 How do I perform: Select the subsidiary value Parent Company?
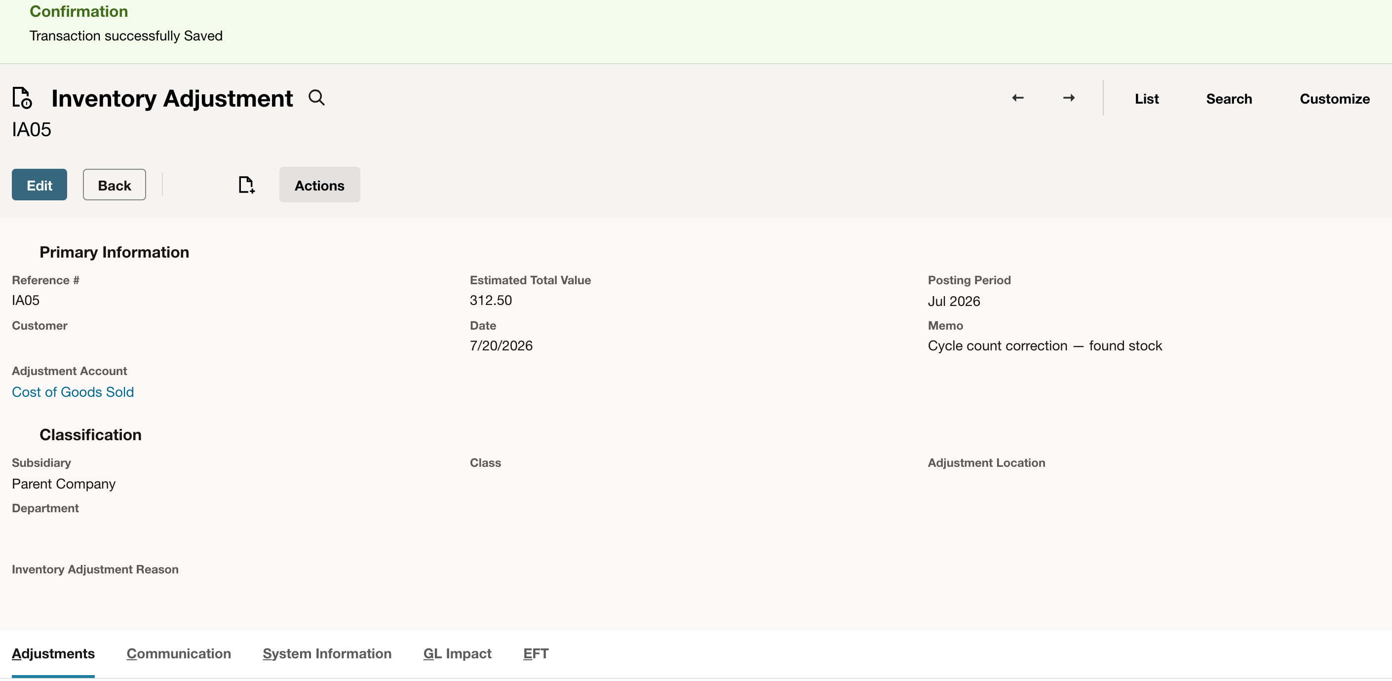(64, 484)
